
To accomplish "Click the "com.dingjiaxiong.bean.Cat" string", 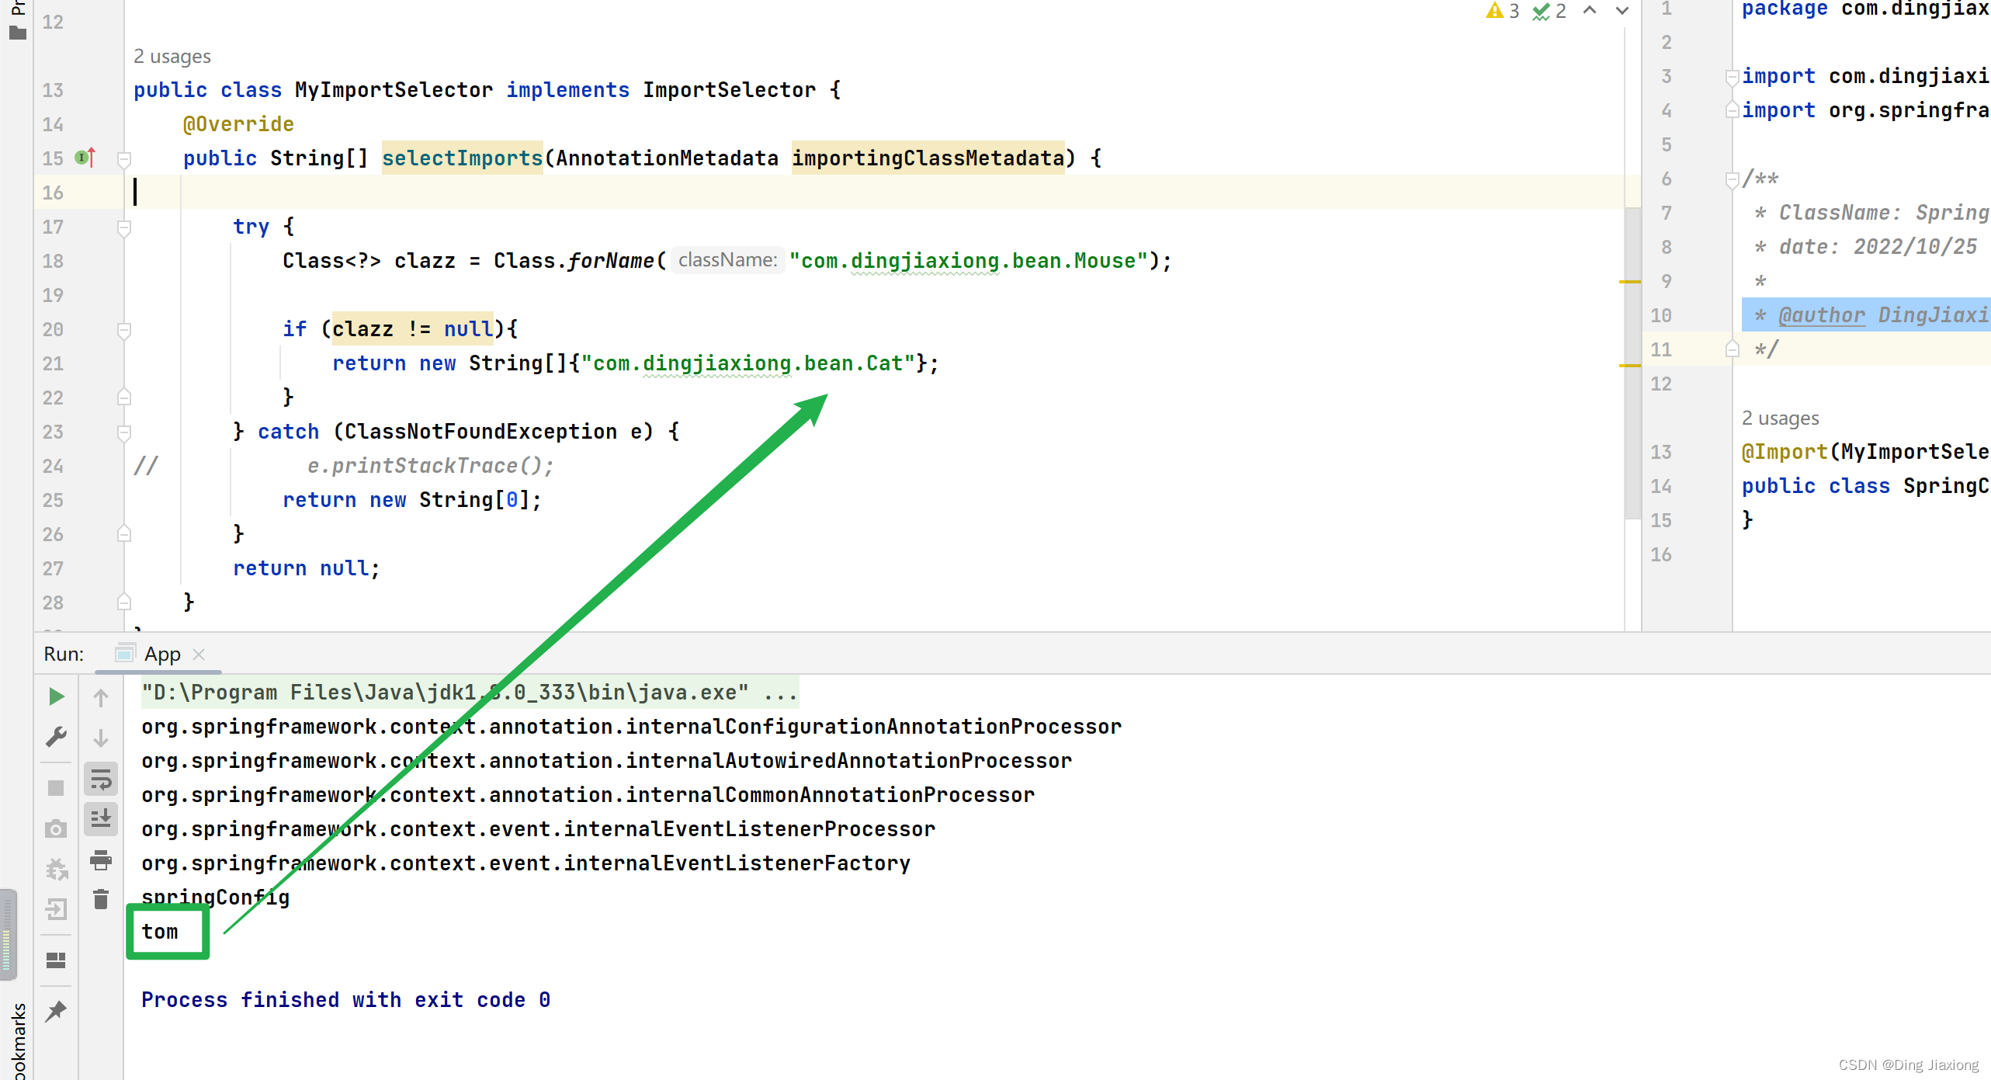I will coord(747,363).
